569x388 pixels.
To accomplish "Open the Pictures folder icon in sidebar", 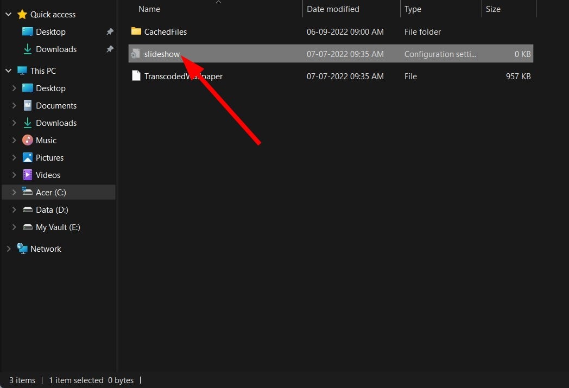I will (x=28, y=157).
